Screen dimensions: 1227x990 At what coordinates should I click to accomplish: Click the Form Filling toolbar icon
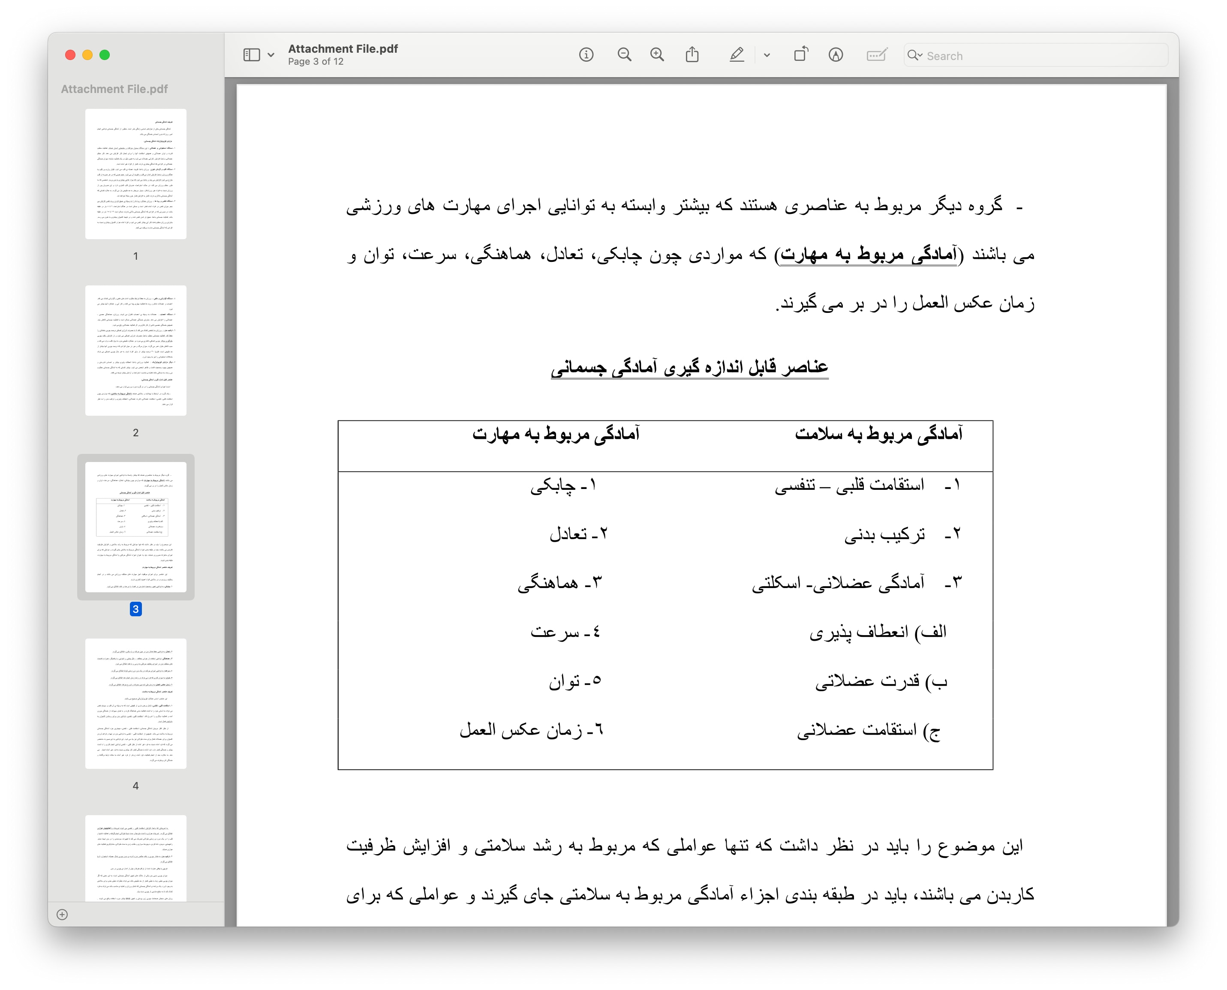point(876,55)
